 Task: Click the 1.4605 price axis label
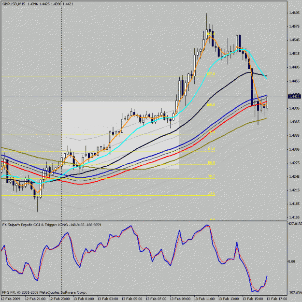[294, 13]
